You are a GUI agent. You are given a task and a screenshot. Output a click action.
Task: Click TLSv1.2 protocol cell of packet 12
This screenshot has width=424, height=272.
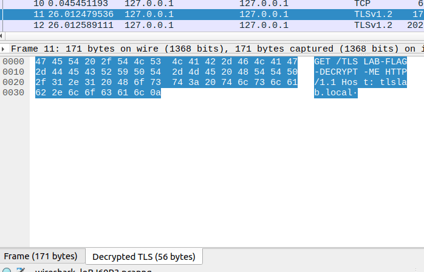click(x=373, y=25)
